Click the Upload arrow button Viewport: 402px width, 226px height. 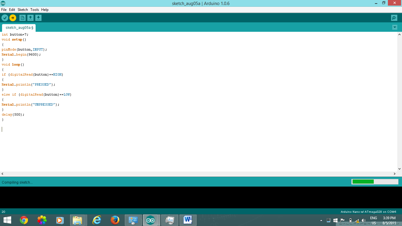point(13,18)
